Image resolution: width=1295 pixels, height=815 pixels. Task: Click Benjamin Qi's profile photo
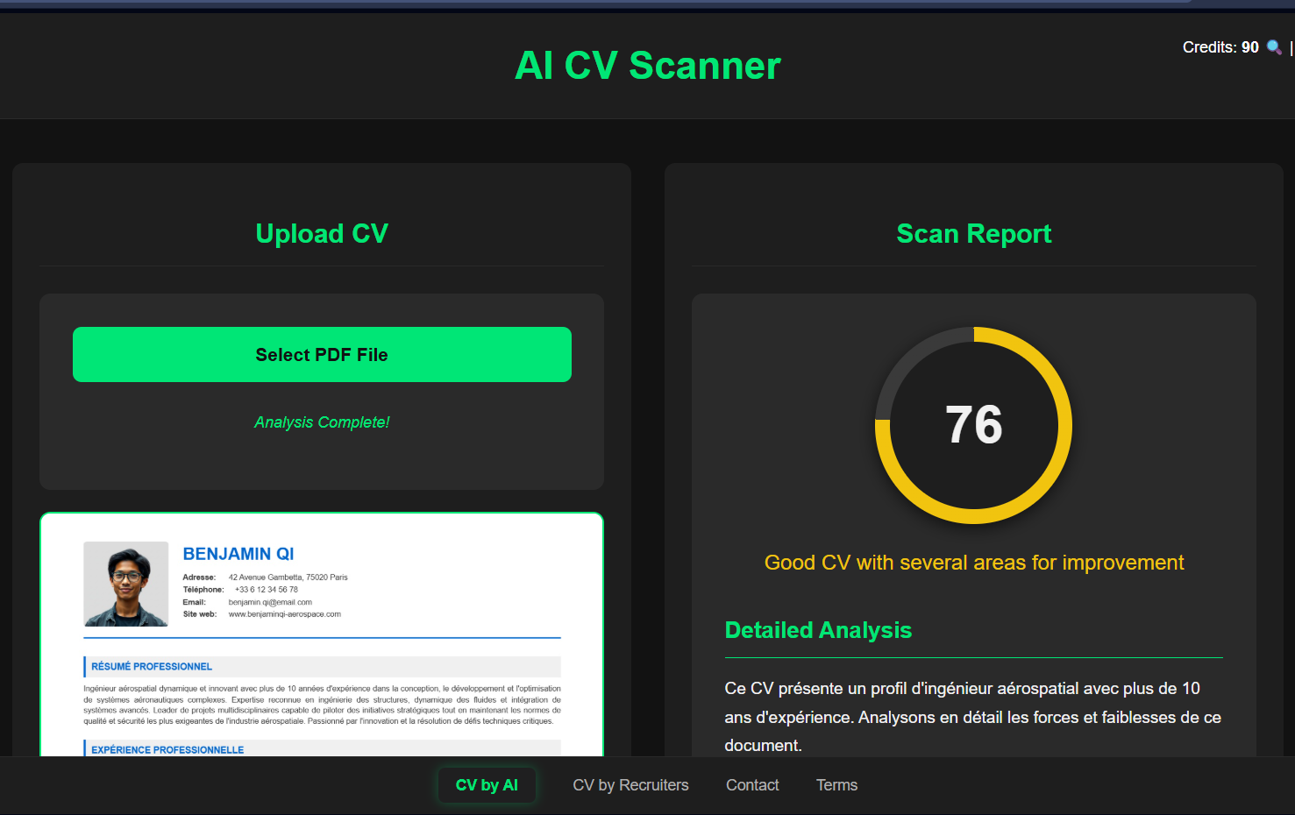pyautogui.click(x=125, y=584)
